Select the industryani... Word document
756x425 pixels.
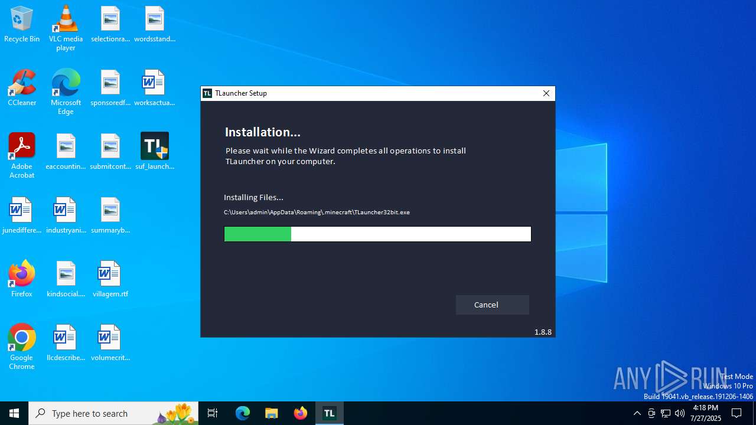coord(66,216)
